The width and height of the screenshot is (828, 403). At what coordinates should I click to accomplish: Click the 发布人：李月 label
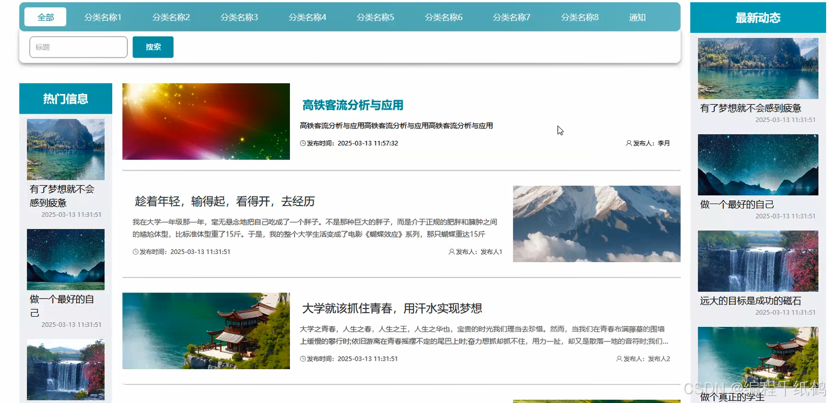(x=651, y=143)
